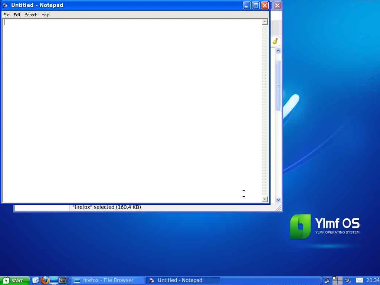Click the workspace switcher in the tray

(337, 281)
